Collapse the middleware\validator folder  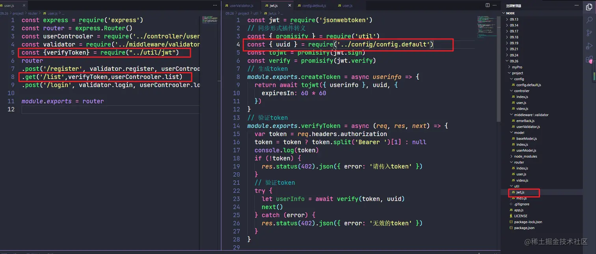[x=531, y=115]
